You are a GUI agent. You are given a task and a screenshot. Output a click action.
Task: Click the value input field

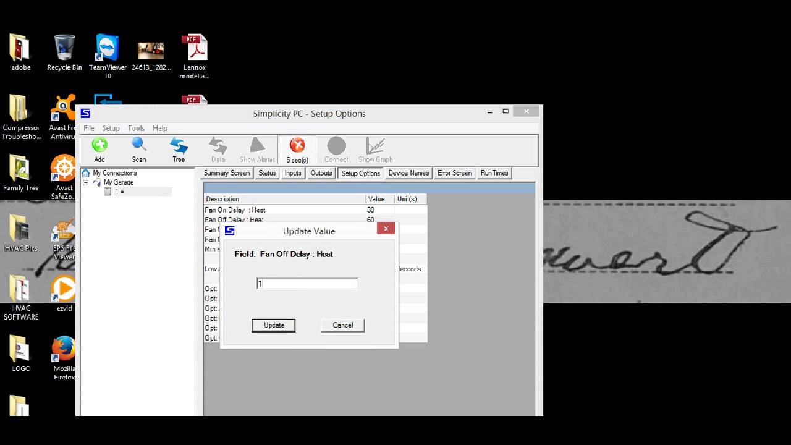[x=307, y=283]
